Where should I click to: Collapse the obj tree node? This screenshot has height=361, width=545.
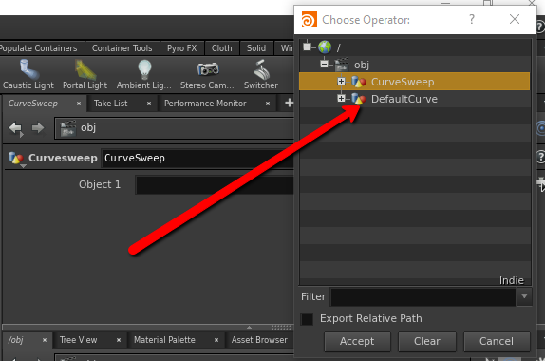(324, 64)
